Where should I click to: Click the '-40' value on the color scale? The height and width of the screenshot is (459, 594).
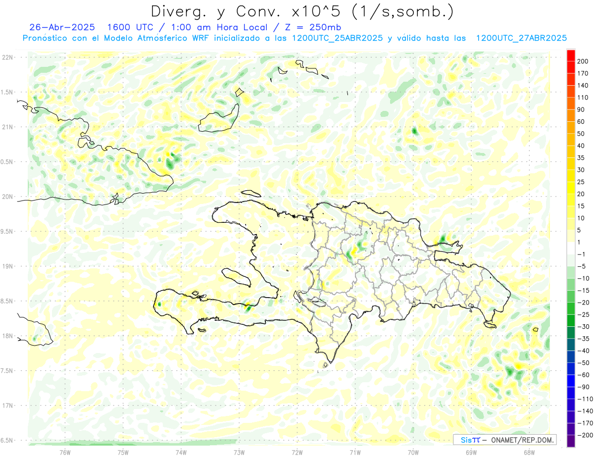point(583,351)
